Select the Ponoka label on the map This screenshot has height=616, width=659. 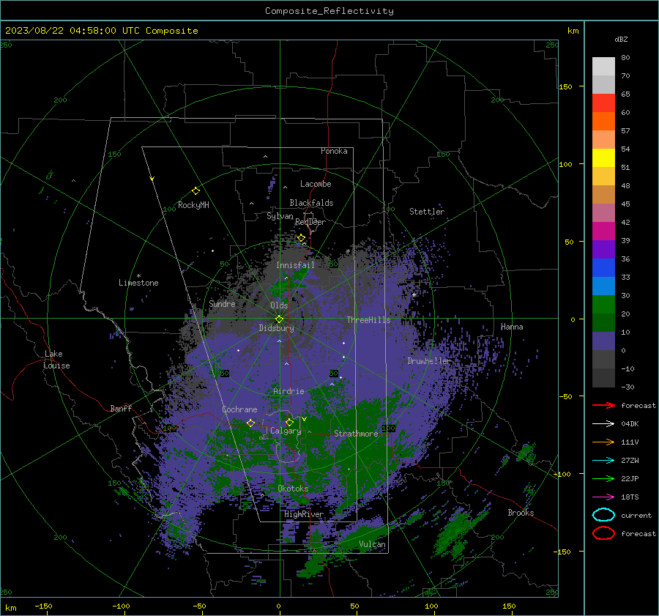(334, 151)
